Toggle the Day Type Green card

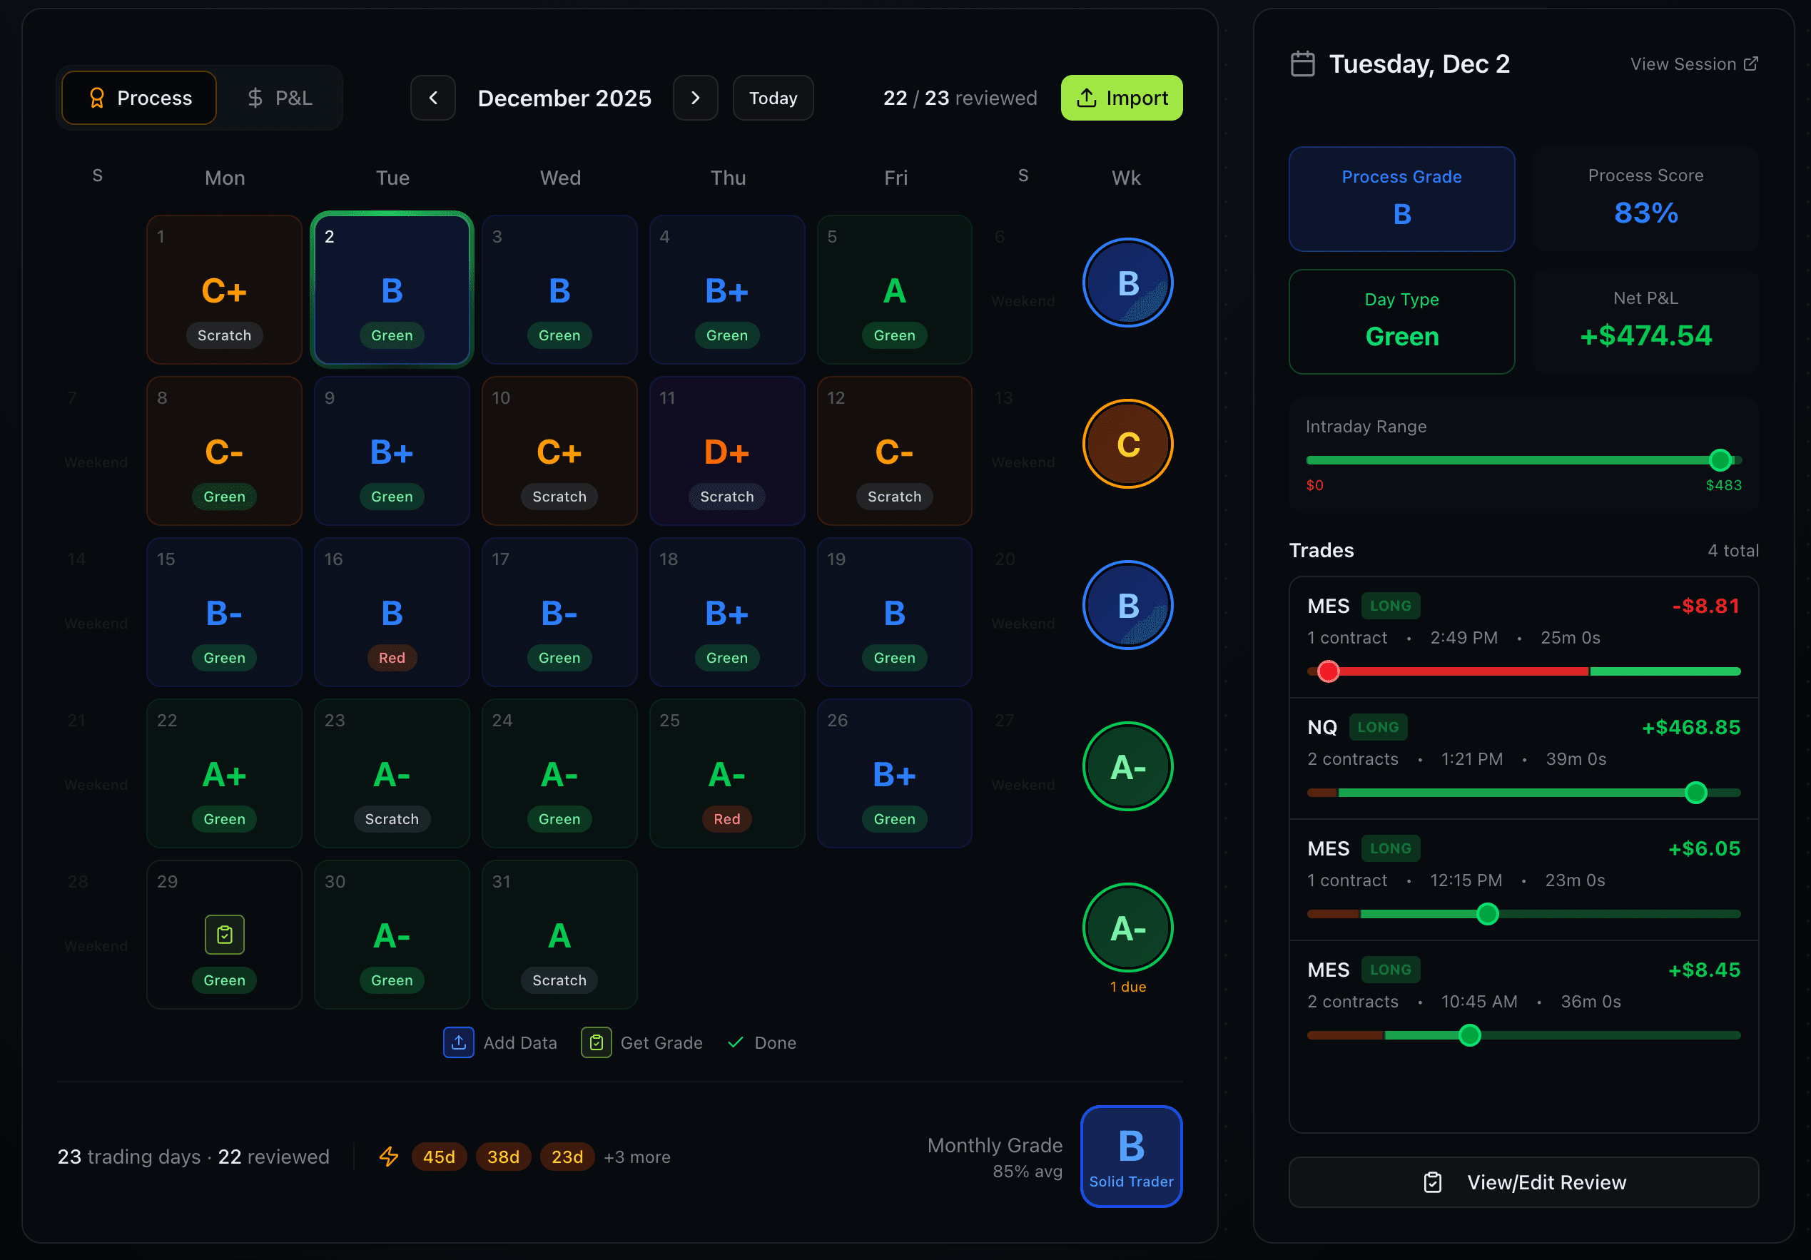coord(1401,322)
